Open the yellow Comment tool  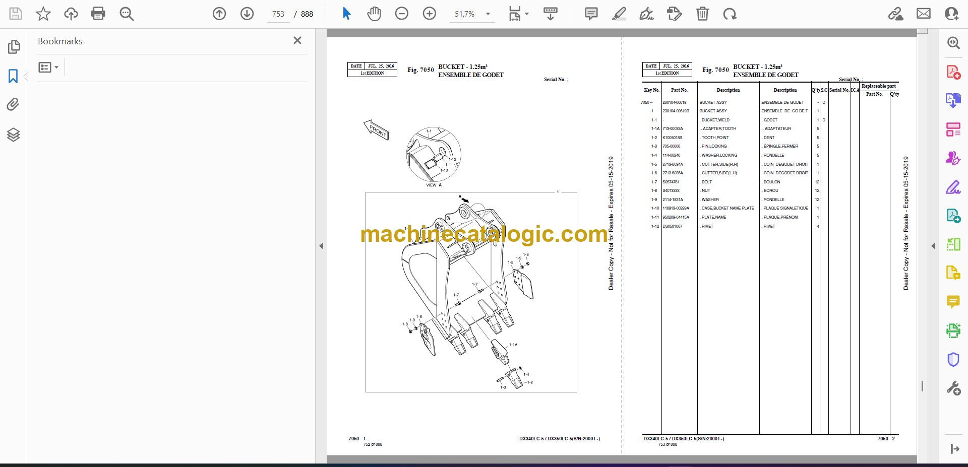[x=953, y=302]
